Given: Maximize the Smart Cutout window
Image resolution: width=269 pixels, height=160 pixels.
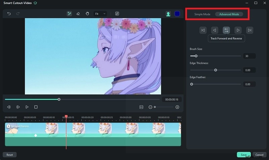Looking at the screenshot, I should click(x=256, y=3).
